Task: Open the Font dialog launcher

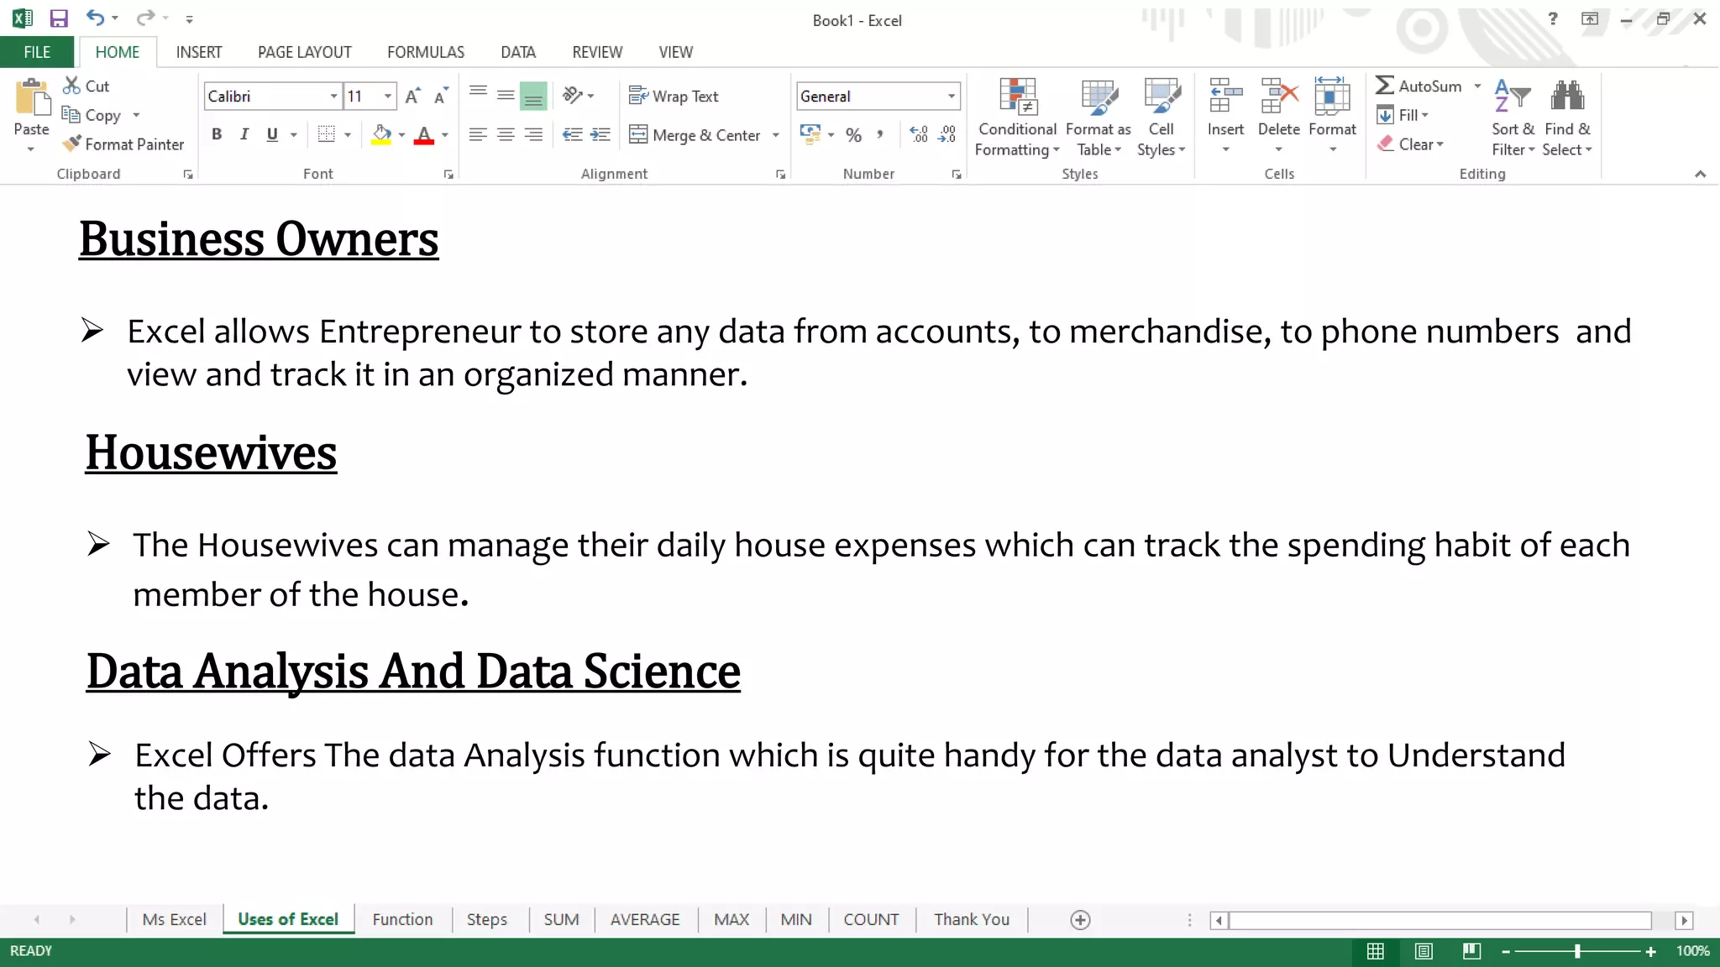Action: coord(448,175)
